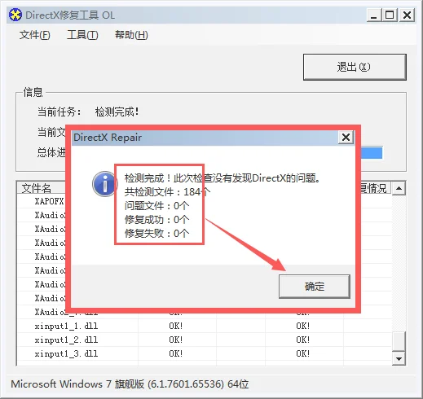
Task: Select the xinput1_3.dll row
Action: [x=205, y=353]
